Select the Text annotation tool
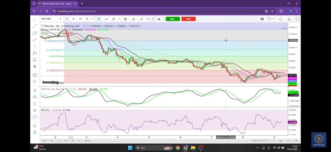 tap(35, 46)
